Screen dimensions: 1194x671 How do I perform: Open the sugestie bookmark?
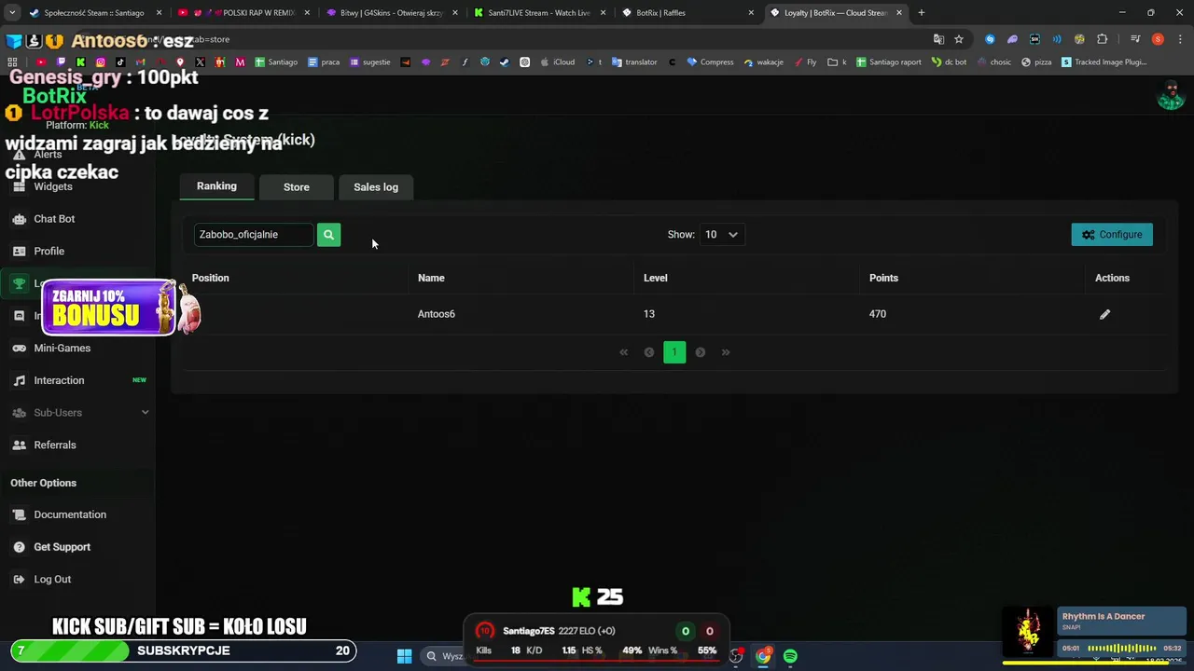click(x=370, y=62)
